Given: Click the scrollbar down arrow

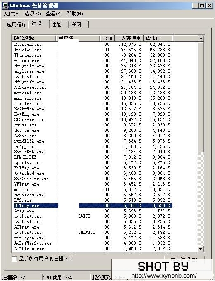Looking at the screenshot, I should (x=201, y=249).
